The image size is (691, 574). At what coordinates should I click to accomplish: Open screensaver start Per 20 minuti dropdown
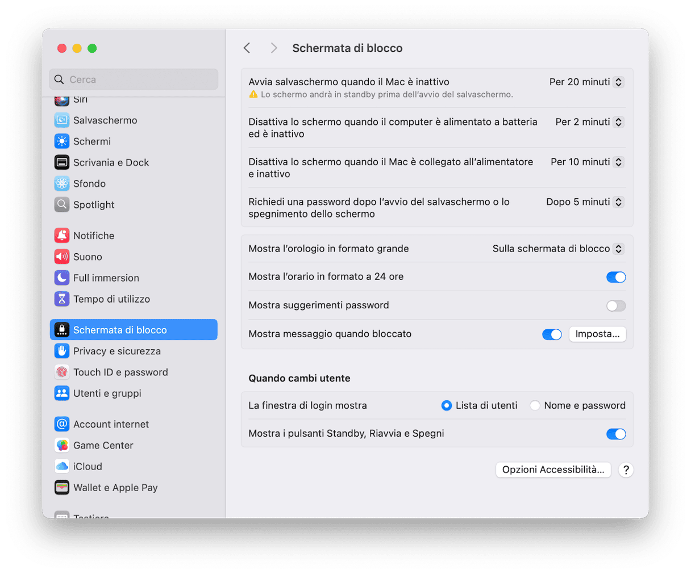coord(586,82)
